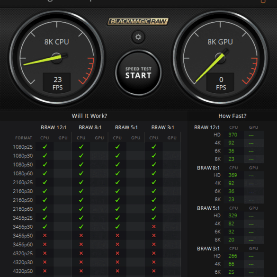
Task: Click the BRAW 12:1 heading in How Fast
Action: [x=207, y=127]
